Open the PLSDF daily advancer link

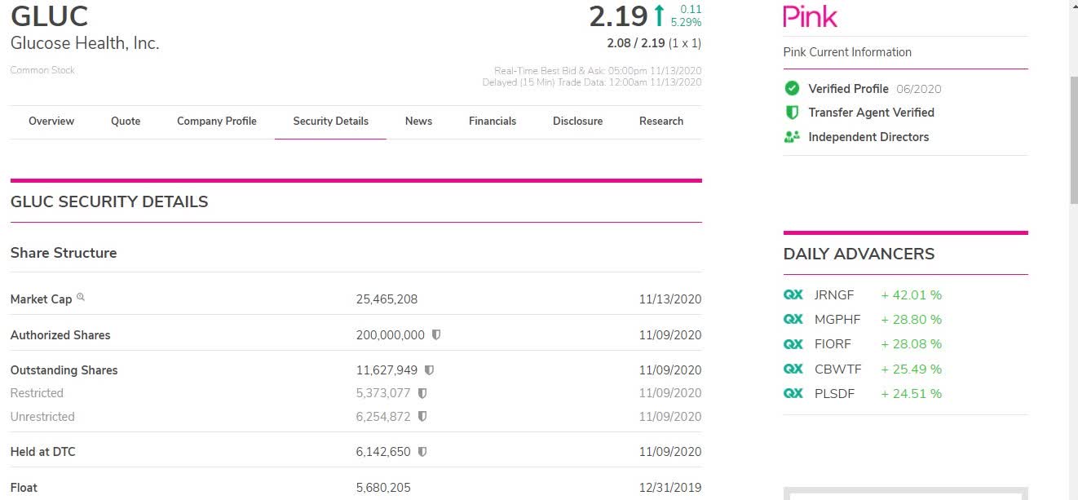coord(834,393)
